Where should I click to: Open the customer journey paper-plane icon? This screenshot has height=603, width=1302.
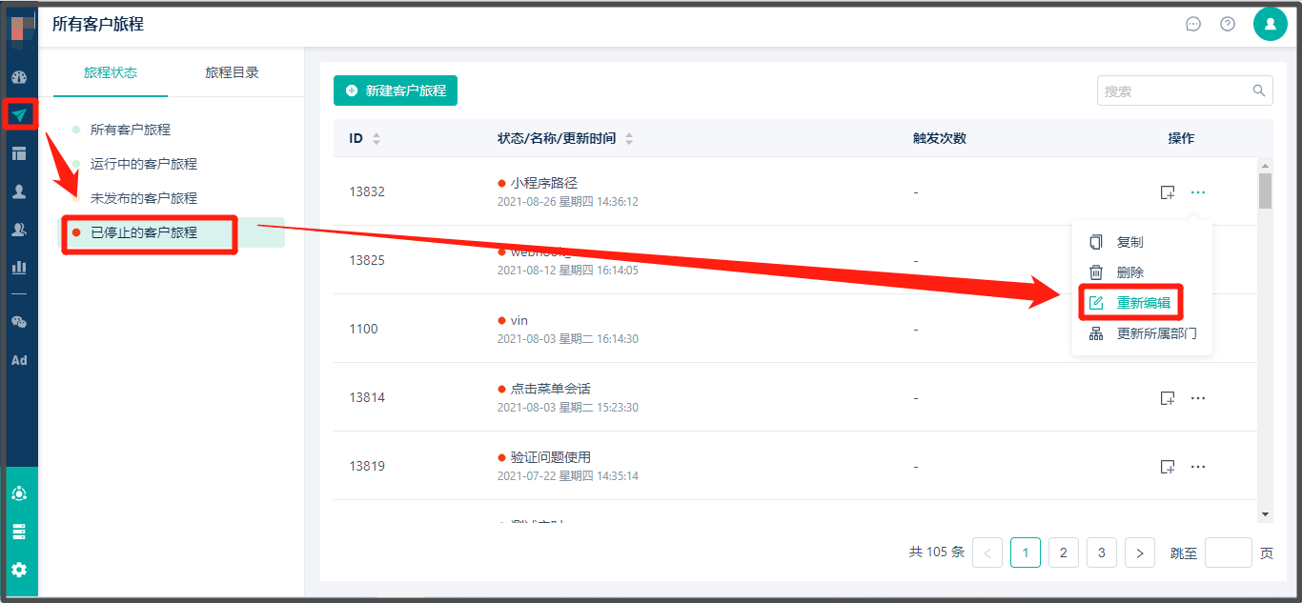point(19,115)
